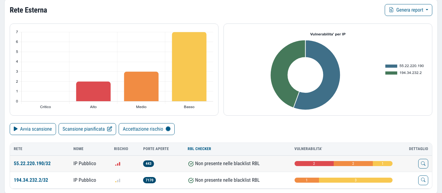
Task: Open the Genera report dropdown
Action: click(408, 10)
